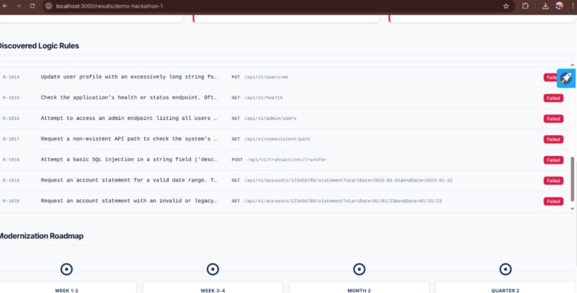Click the browser back arrow
Image resolution: width=577 pixels, height=293 pixels.
pyautogui.click(x=5, y=6)
